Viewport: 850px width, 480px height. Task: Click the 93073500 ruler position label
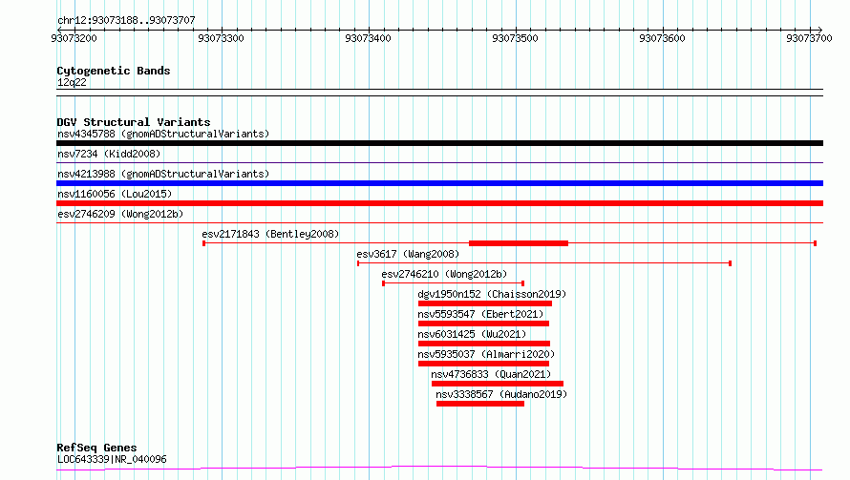515,38
